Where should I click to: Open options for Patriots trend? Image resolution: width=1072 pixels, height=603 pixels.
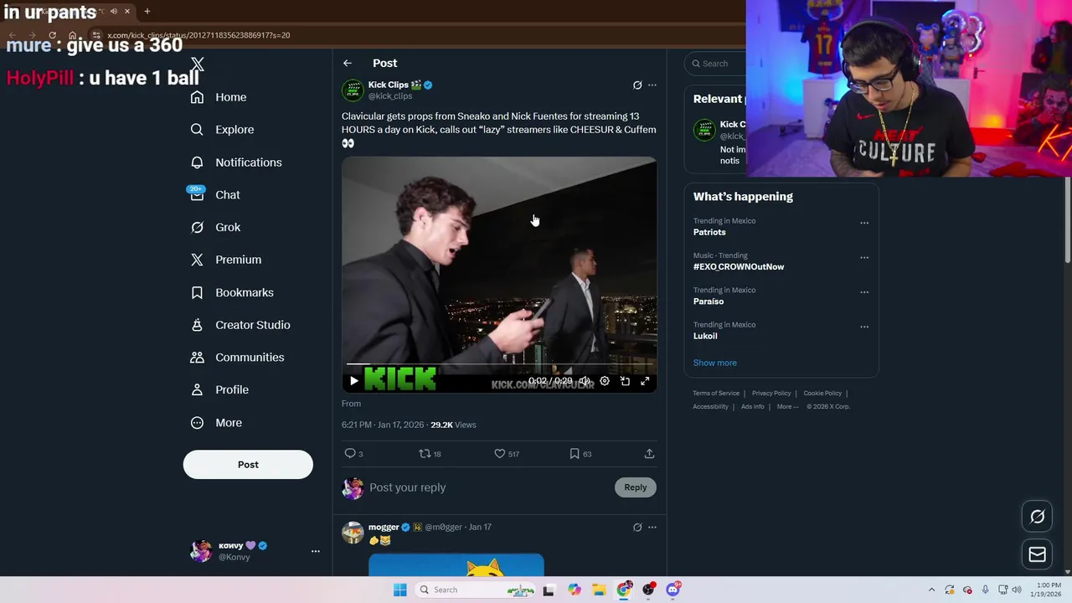864,223
